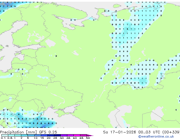This screenshot has height=139, width=180.
Task: Click the '(00+339)' forecast offset text
Action: pyautogui.click(x=171, y=132)
